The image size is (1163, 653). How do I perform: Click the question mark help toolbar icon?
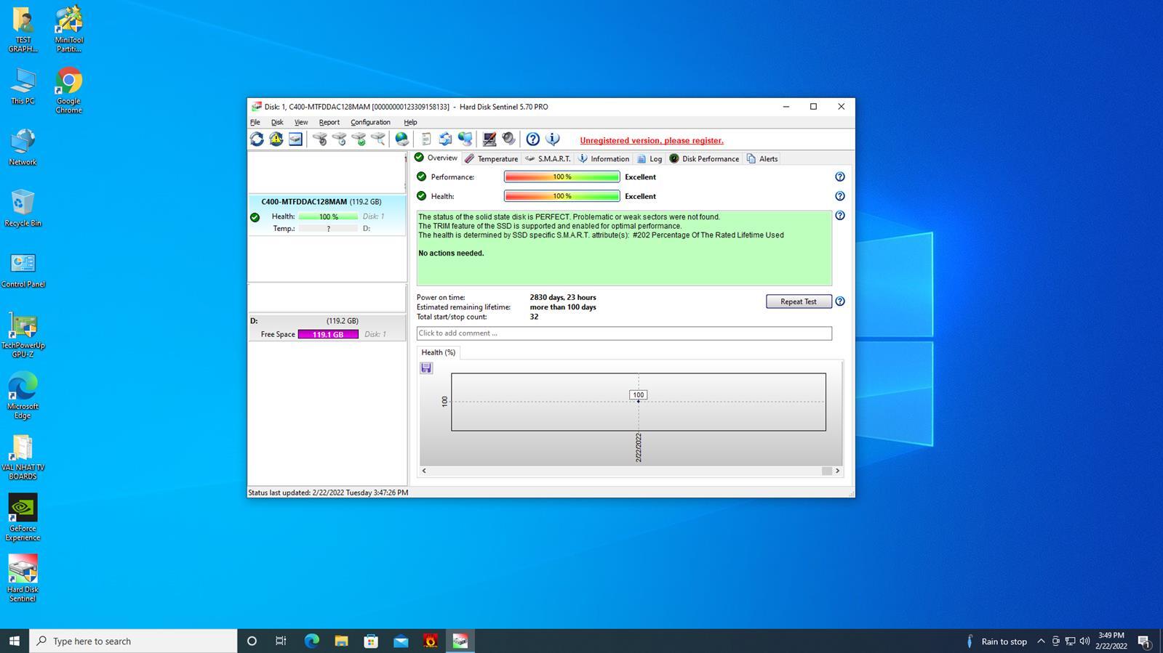click(x=533, y=139)
